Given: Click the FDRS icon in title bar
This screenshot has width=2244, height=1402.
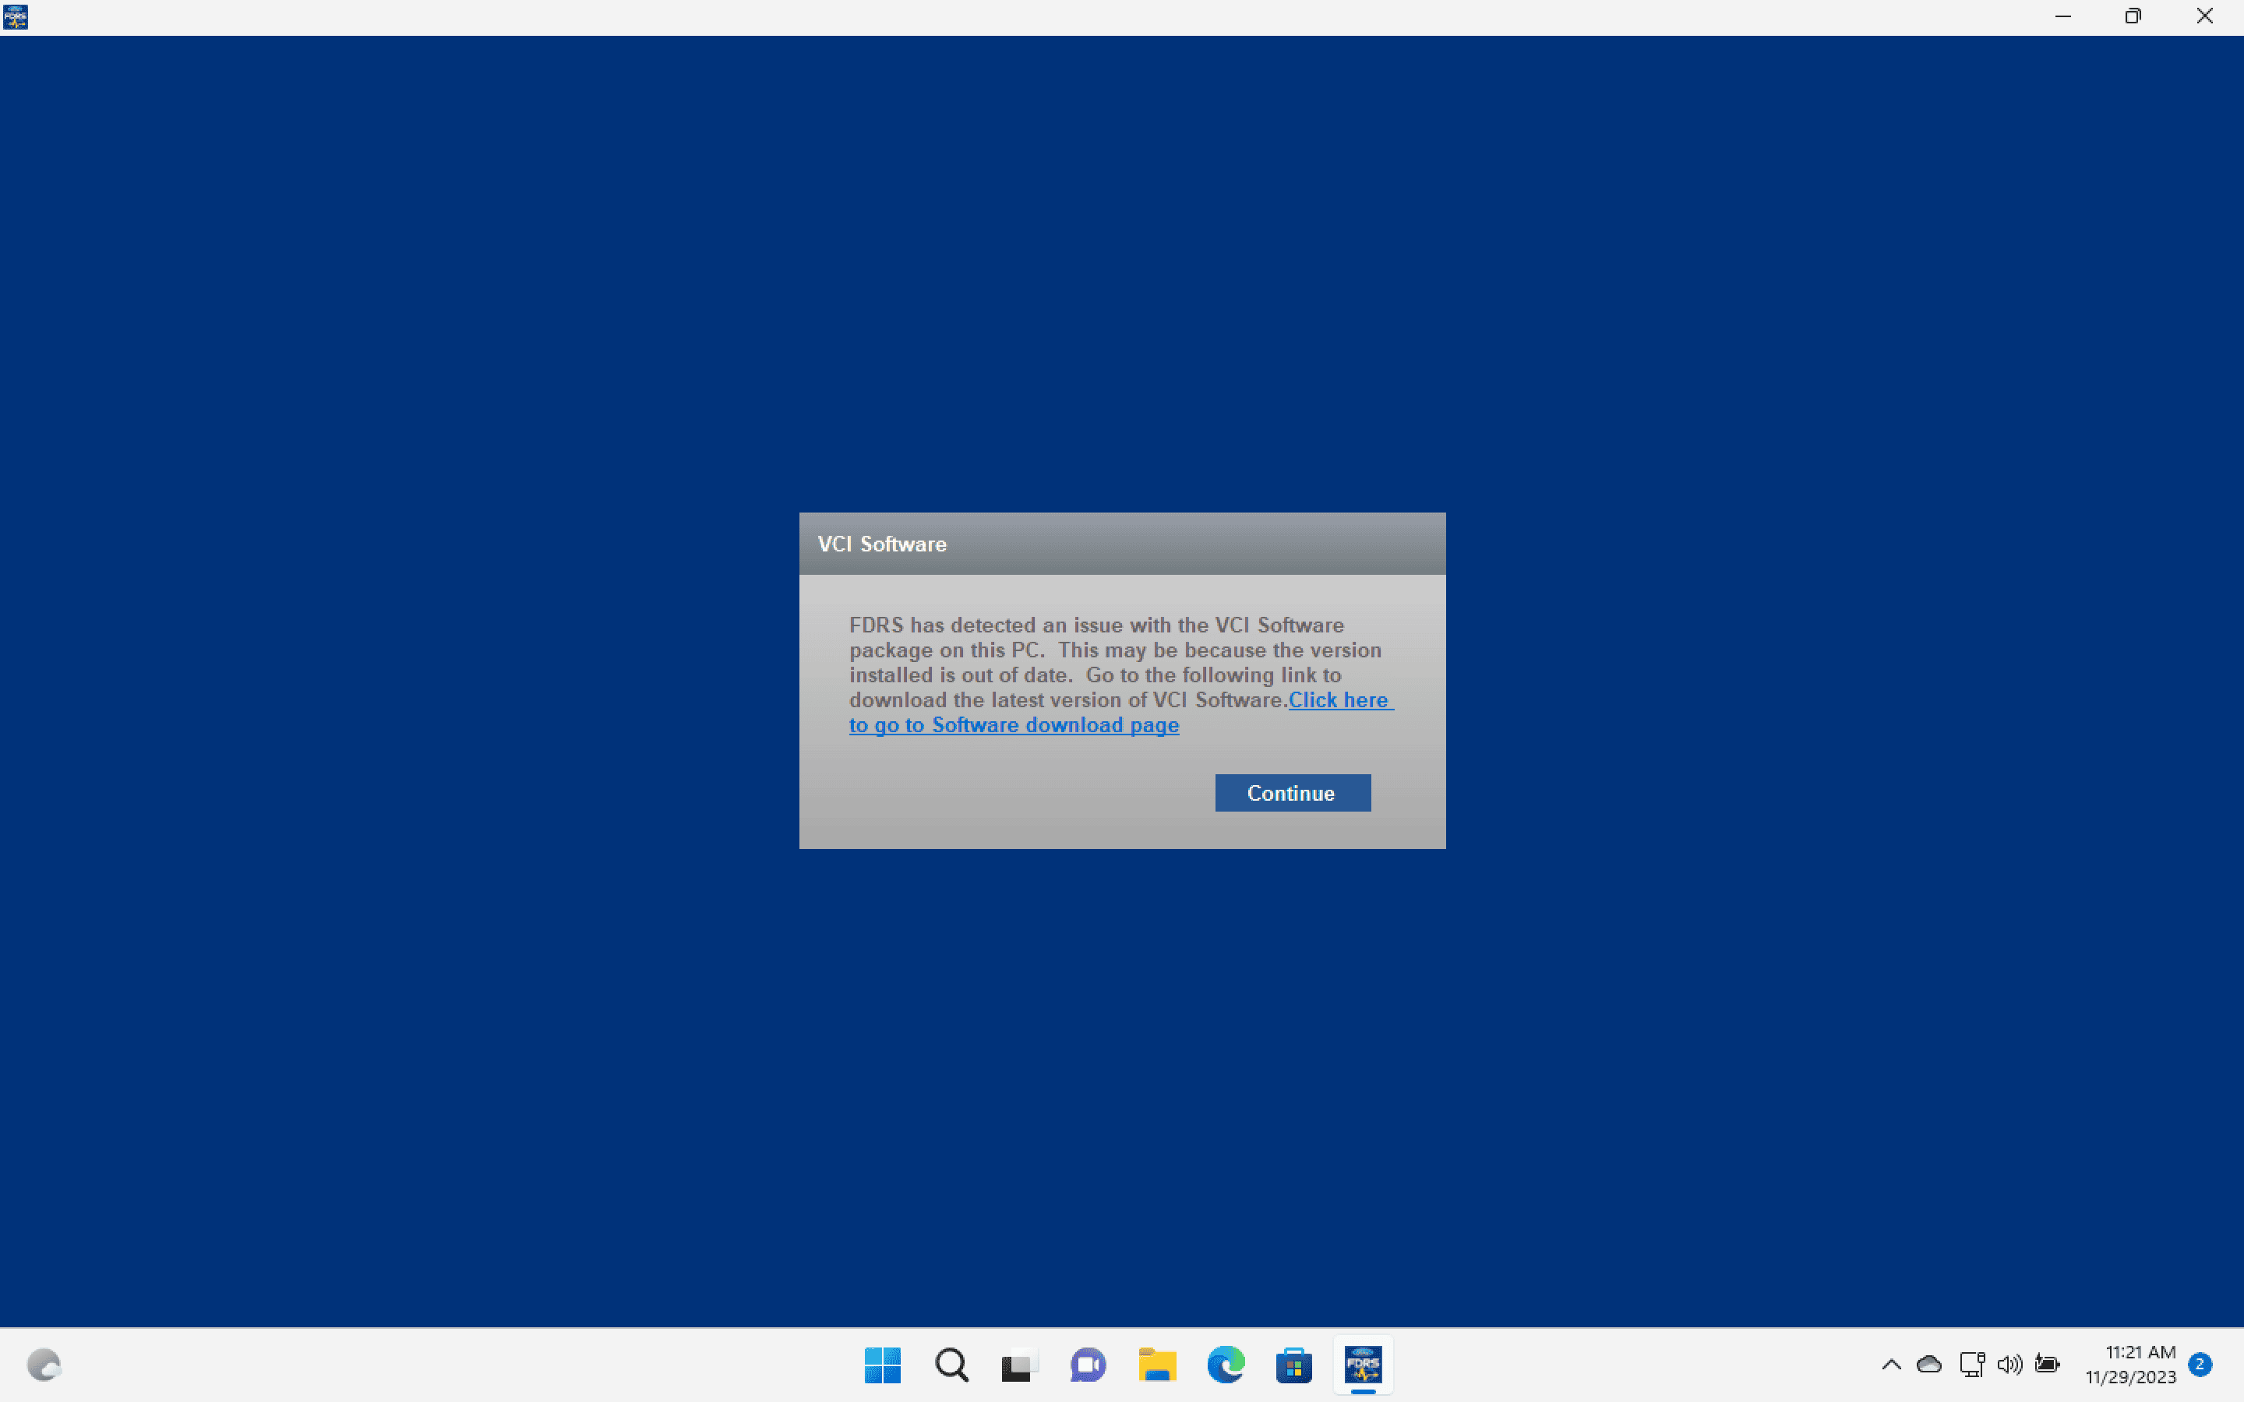Looking at the screenshot, I should pos(15,16).
